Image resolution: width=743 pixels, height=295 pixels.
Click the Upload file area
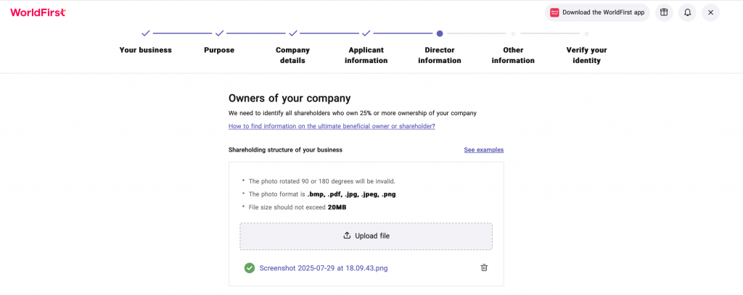[x=366, y=236]
